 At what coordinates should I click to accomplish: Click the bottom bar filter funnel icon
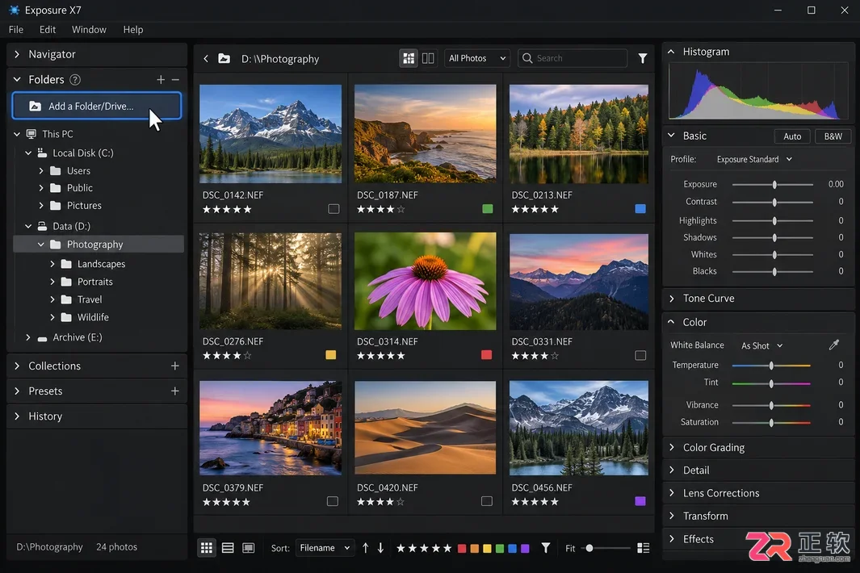(546, 548)
